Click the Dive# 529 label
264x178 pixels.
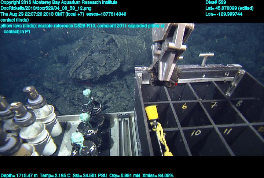point(216,2)
